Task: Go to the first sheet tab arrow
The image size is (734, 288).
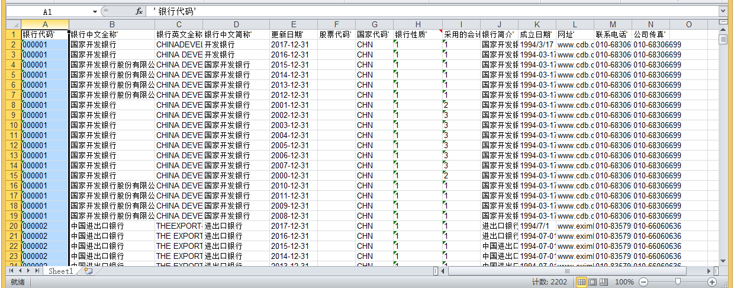Action: click(12, 271)
